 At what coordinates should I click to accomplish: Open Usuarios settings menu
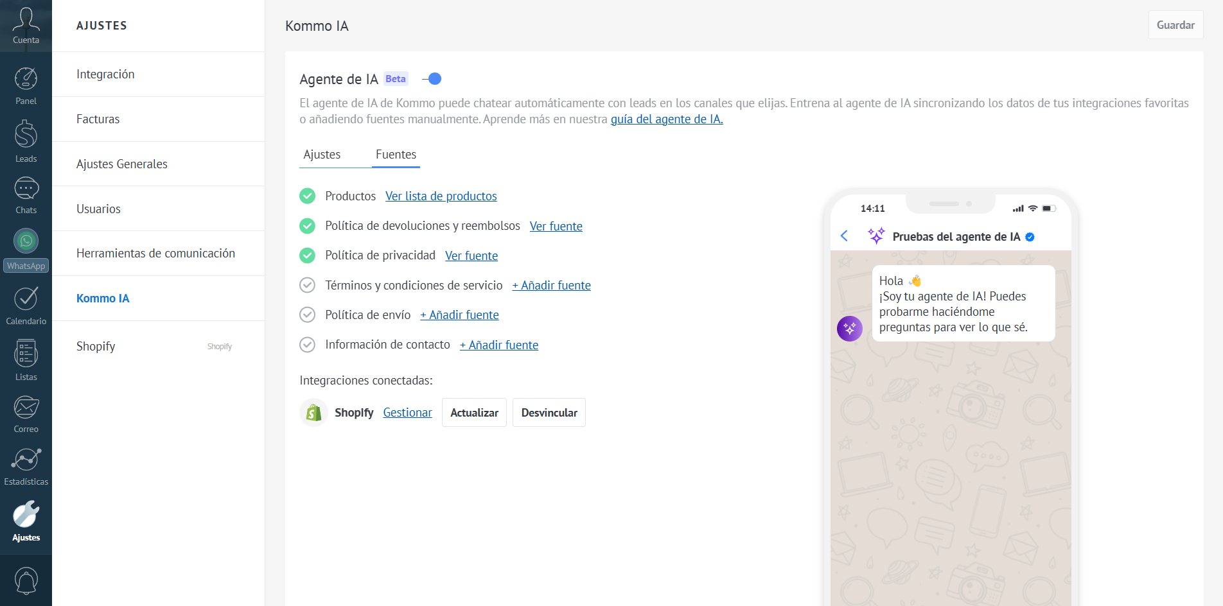tap(158, 209)
